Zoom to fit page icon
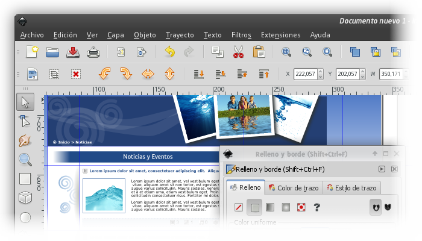This screenshot has width=422, height=241. tap(327, 52)
